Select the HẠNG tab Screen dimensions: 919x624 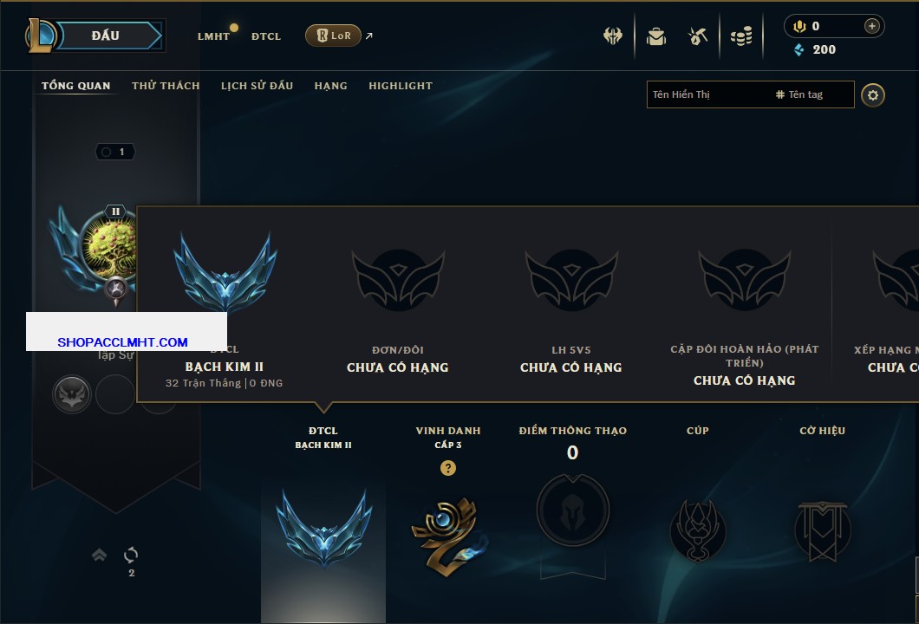coord(330,86)
